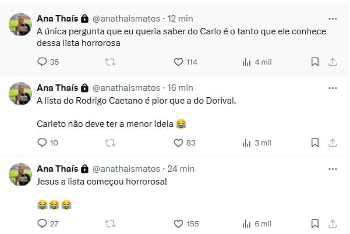Like the tweet with 83 likes
The width and height of the screenshot is (350, 234).
179,143
